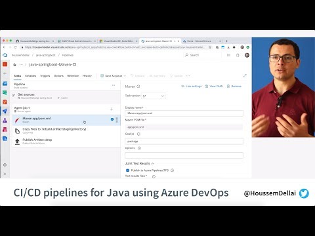Open Pipelines breadcrumb link
The image size is (315, 236).
[x=68, y=55]
